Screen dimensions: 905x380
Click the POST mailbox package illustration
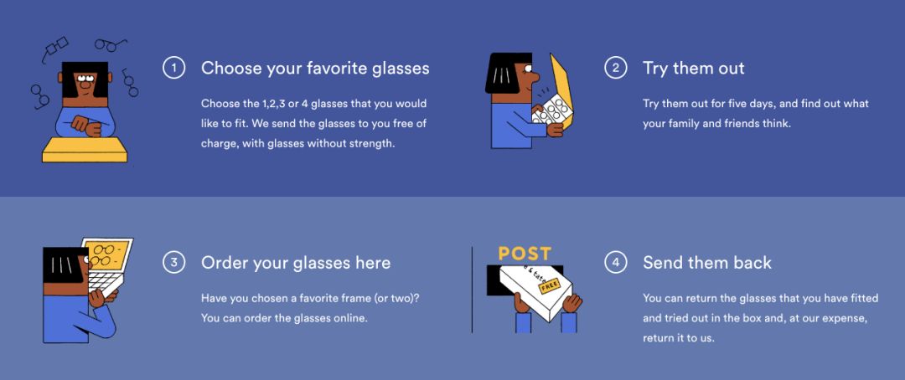[533, 290]
